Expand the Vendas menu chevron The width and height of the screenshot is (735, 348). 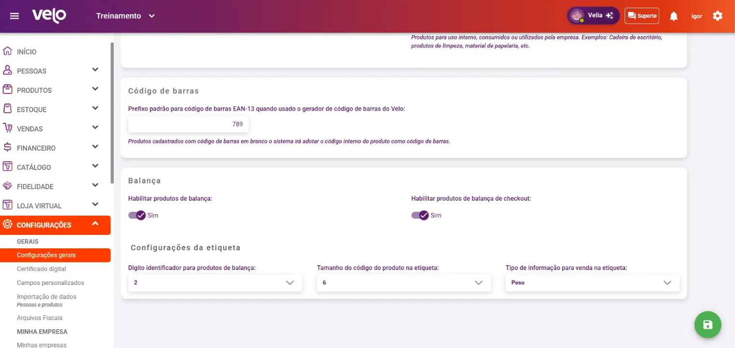(x=95, y=128)
